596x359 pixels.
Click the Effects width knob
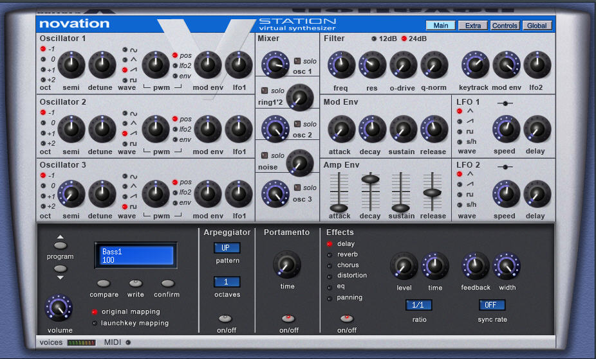point(507,266)
